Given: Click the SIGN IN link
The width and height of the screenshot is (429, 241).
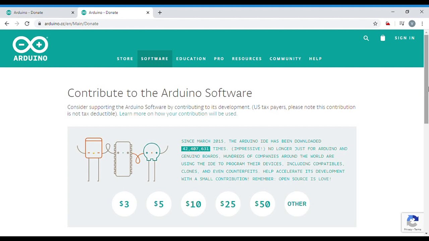Looking at the screenshot, I should pyautogui.click(x=405, y=38).
